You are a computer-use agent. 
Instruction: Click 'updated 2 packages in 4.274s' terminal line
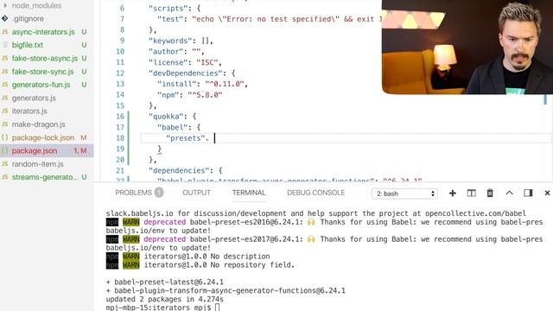click(x=164, y=300)
